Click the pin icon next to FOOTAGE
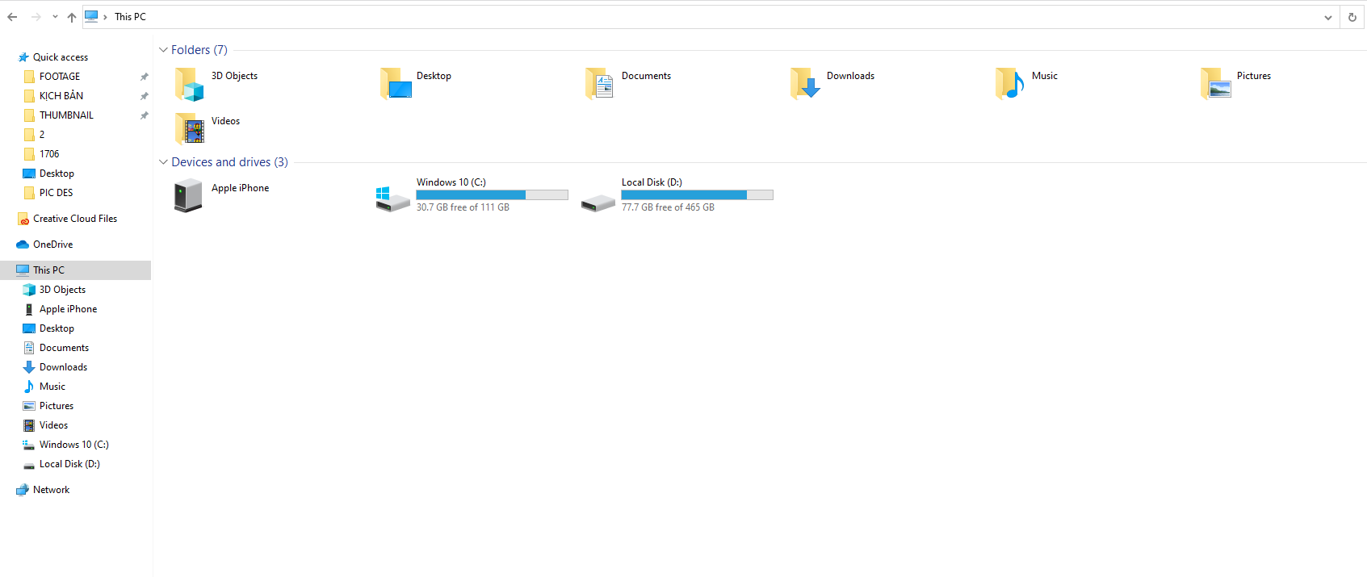 (144, 77)
